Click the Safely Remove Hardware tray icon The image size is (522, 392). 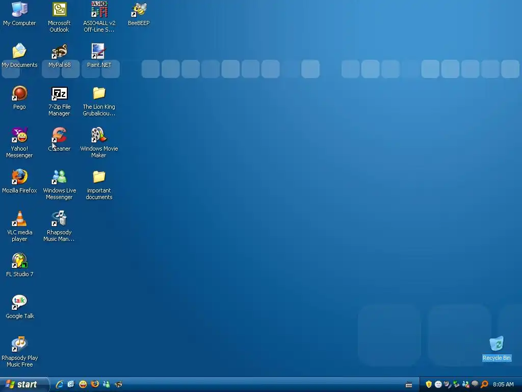[x=456, y=384]
